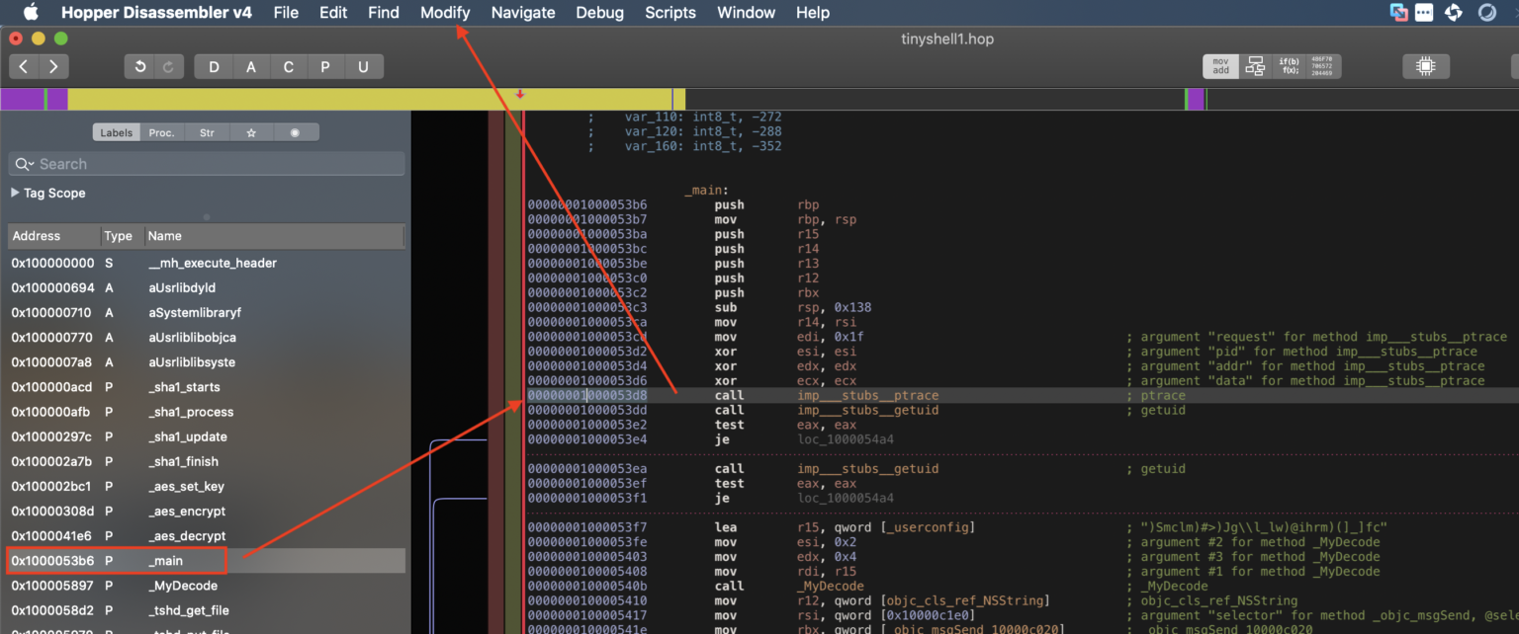Click the three-dots menu bar status icon

coord(1424,12)
